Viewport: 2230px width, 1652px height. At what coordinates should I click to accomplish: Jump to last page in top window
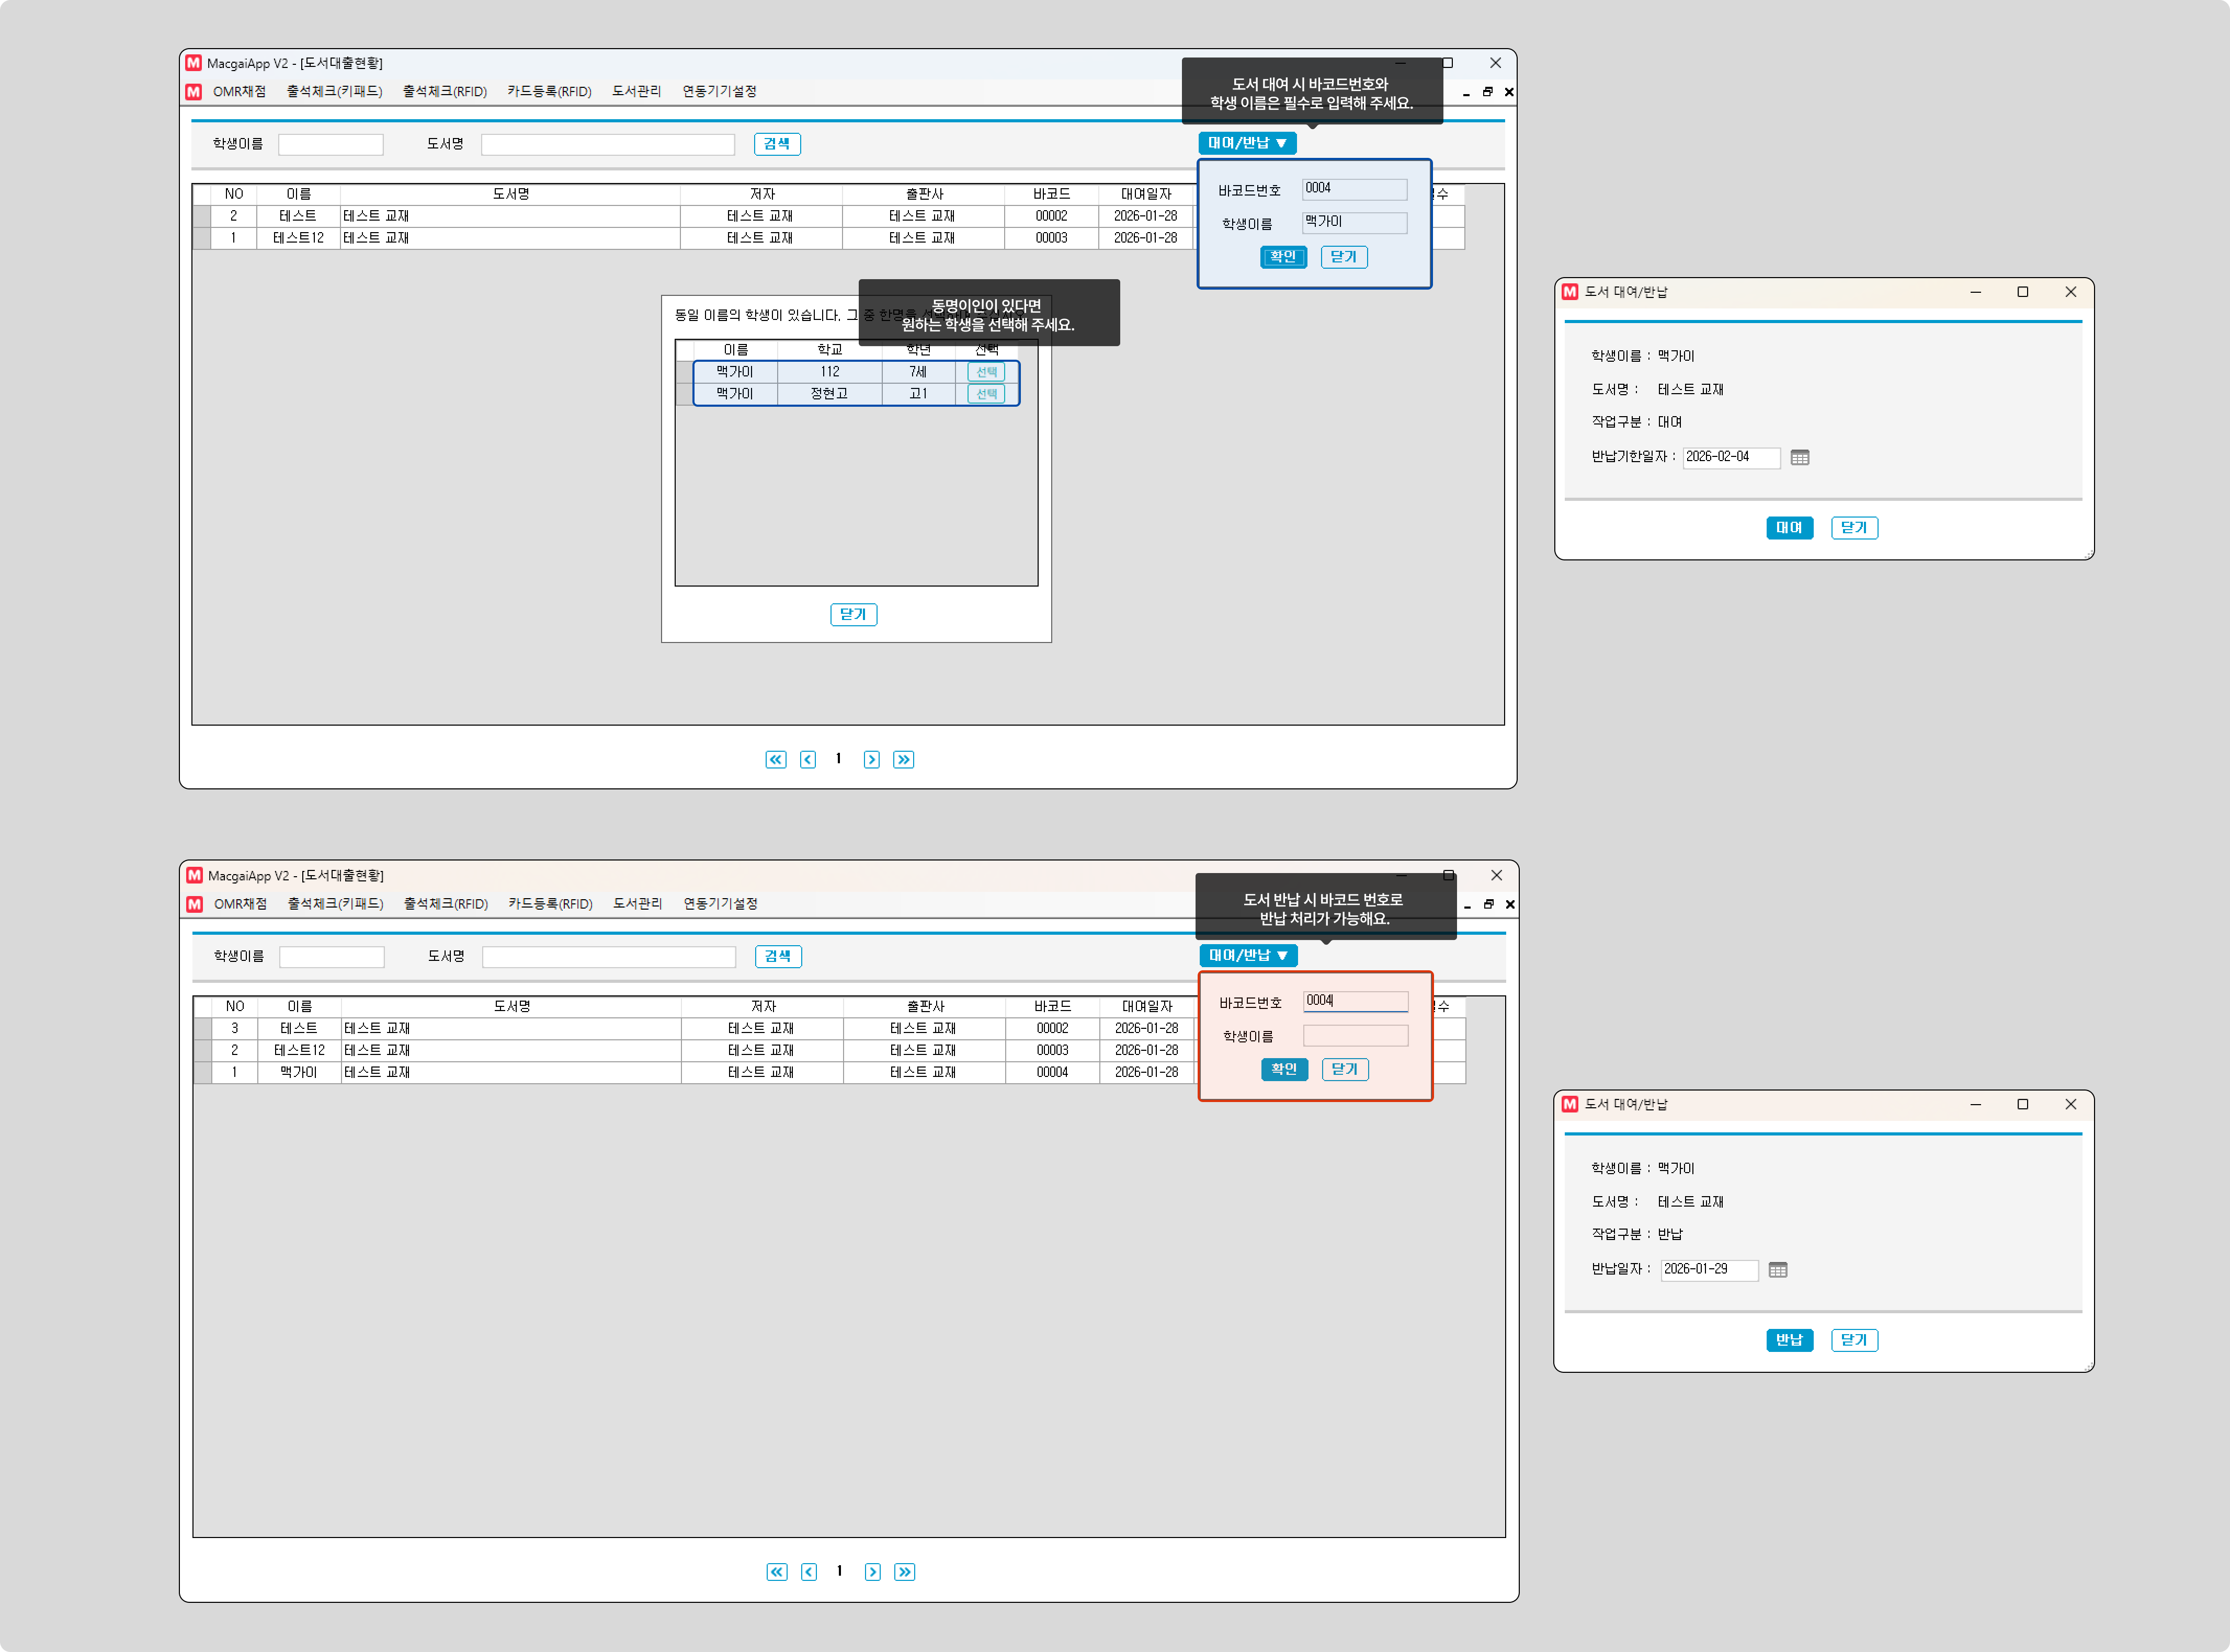coord(903,759)
